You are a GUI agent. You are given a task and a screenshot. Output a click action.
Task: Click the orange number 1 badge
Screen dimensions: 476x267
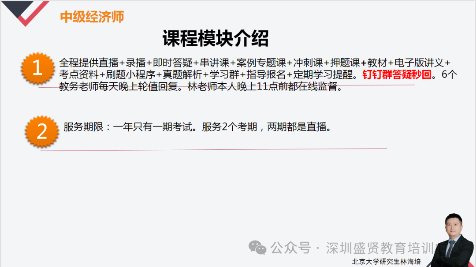(x=37, y=68)
